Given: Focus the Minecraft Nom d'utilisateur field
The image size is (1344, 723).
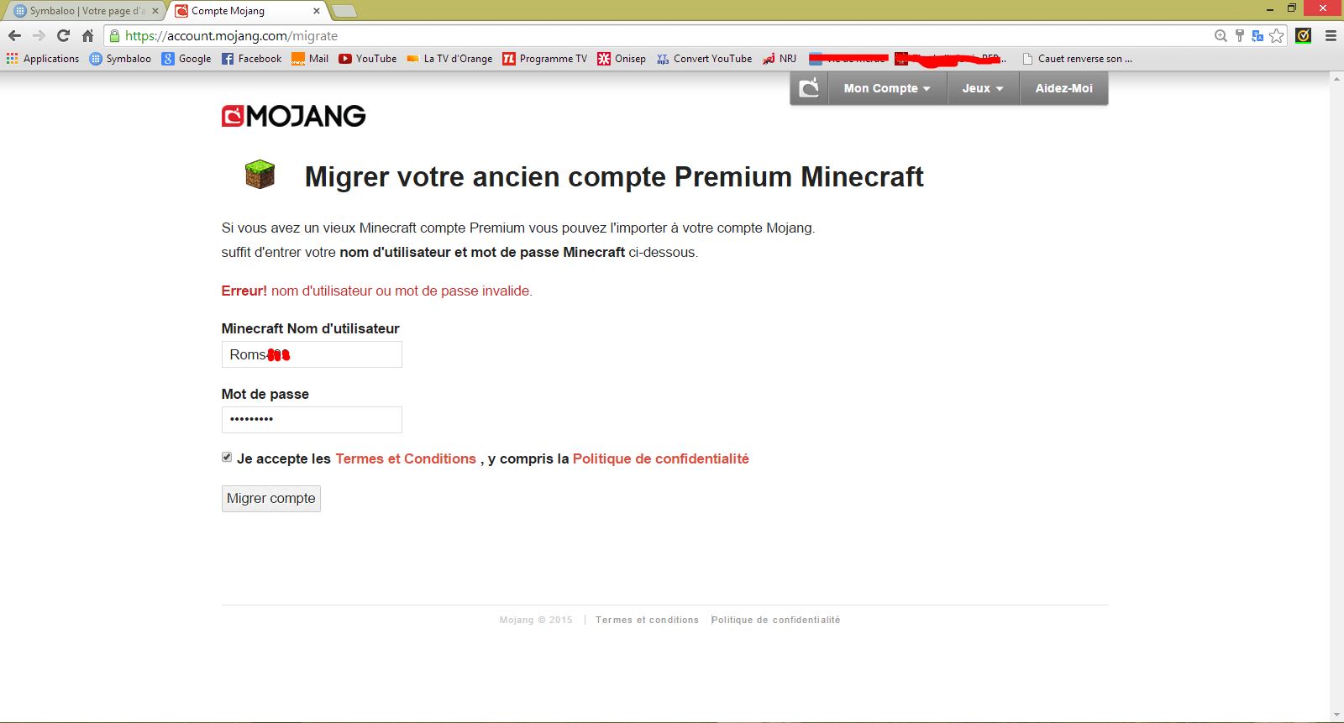Looking at the screenshot, I should (x=312, y=354).
